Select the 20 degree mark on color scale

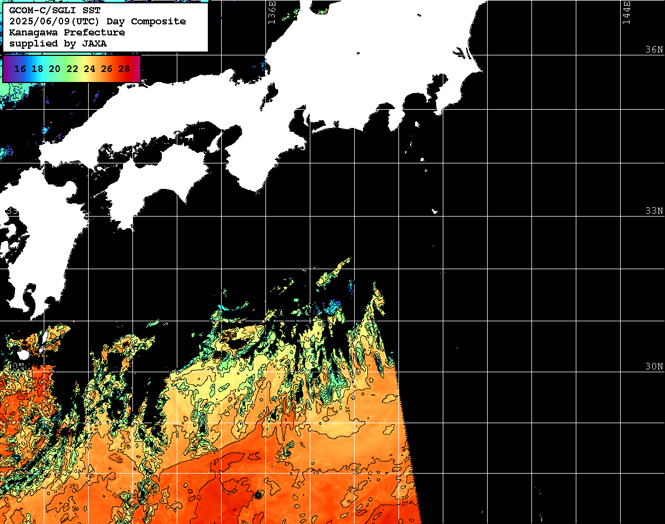coord(54,69)
